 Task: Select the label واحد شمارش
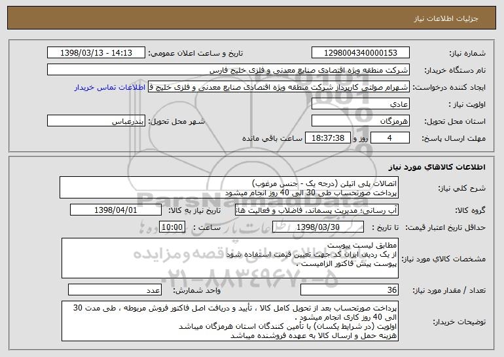(197, 290)
